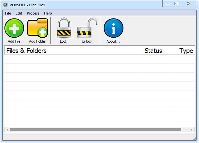
Task: Open the About info icon
Action: click(114, 28)
